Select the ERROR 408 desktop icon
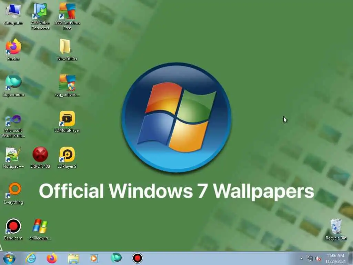353x265 pixels. tap(40, 157)
